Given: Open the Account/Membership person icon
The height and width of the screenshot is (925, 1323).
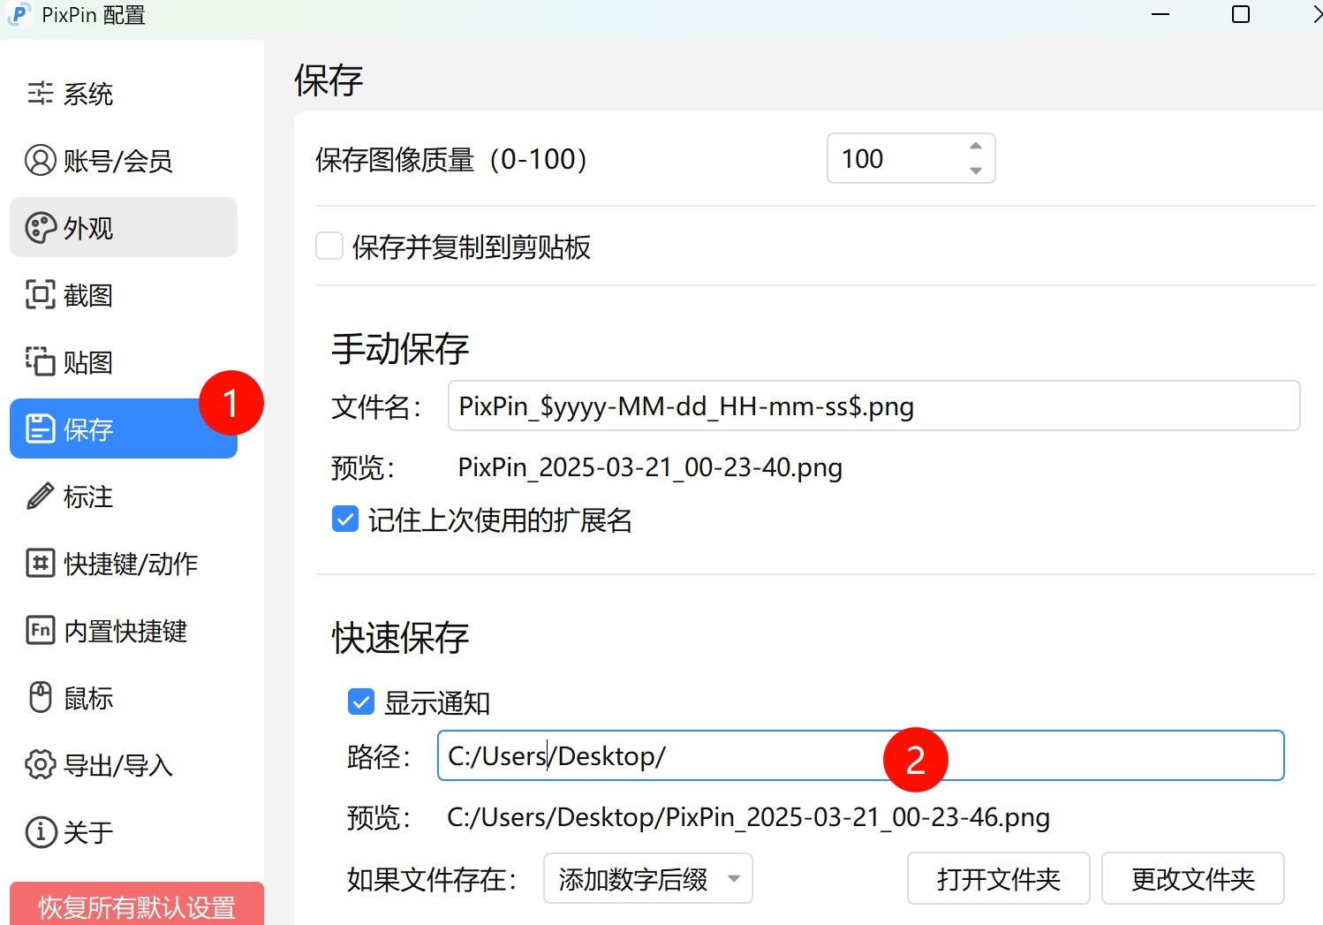Looking at the screenshot, I should click(x=40, y=161).
